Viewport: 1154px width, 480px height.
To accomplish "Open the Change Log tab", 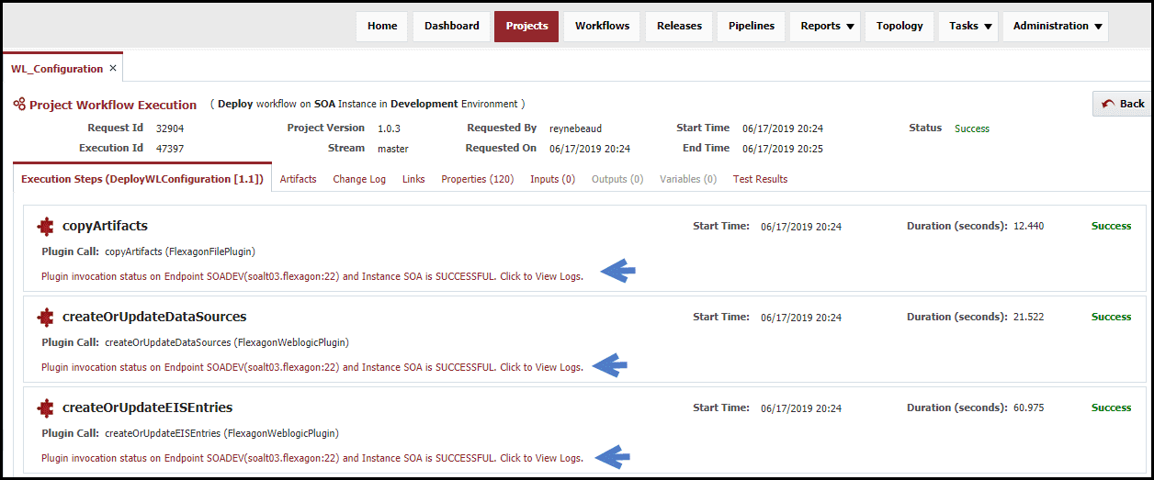I will (x=359, y=179).
